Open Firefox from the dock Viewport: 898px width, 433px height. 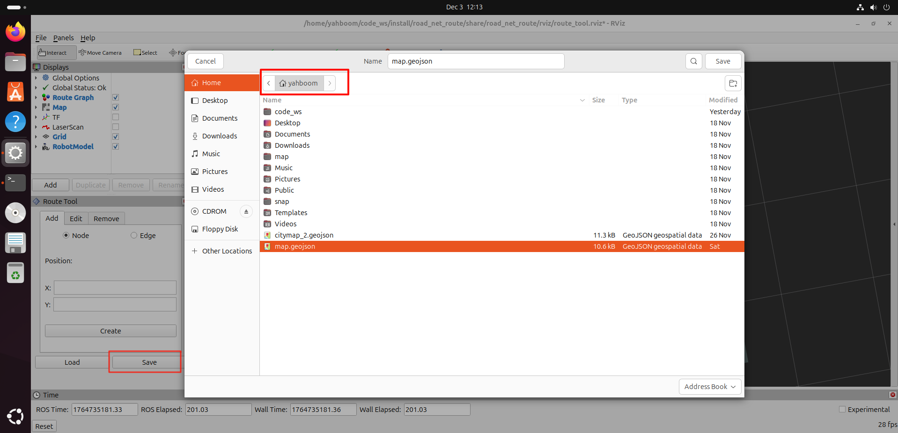pos(15,32)
